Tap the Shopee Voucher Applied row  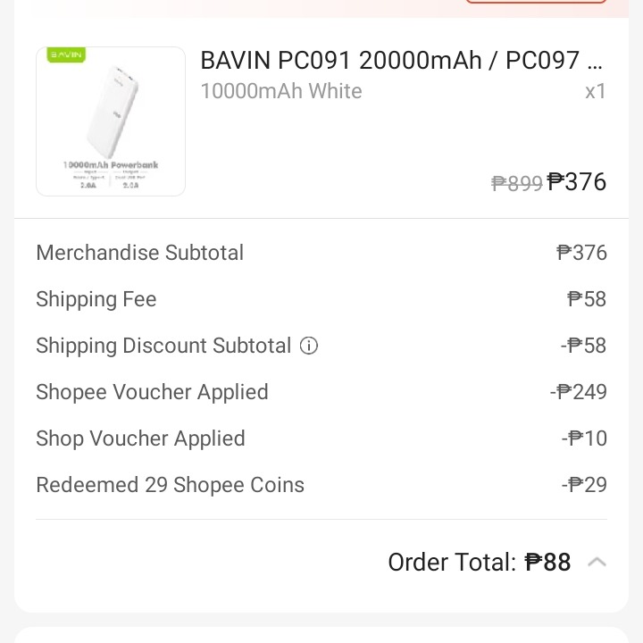[x=321, y=392]
